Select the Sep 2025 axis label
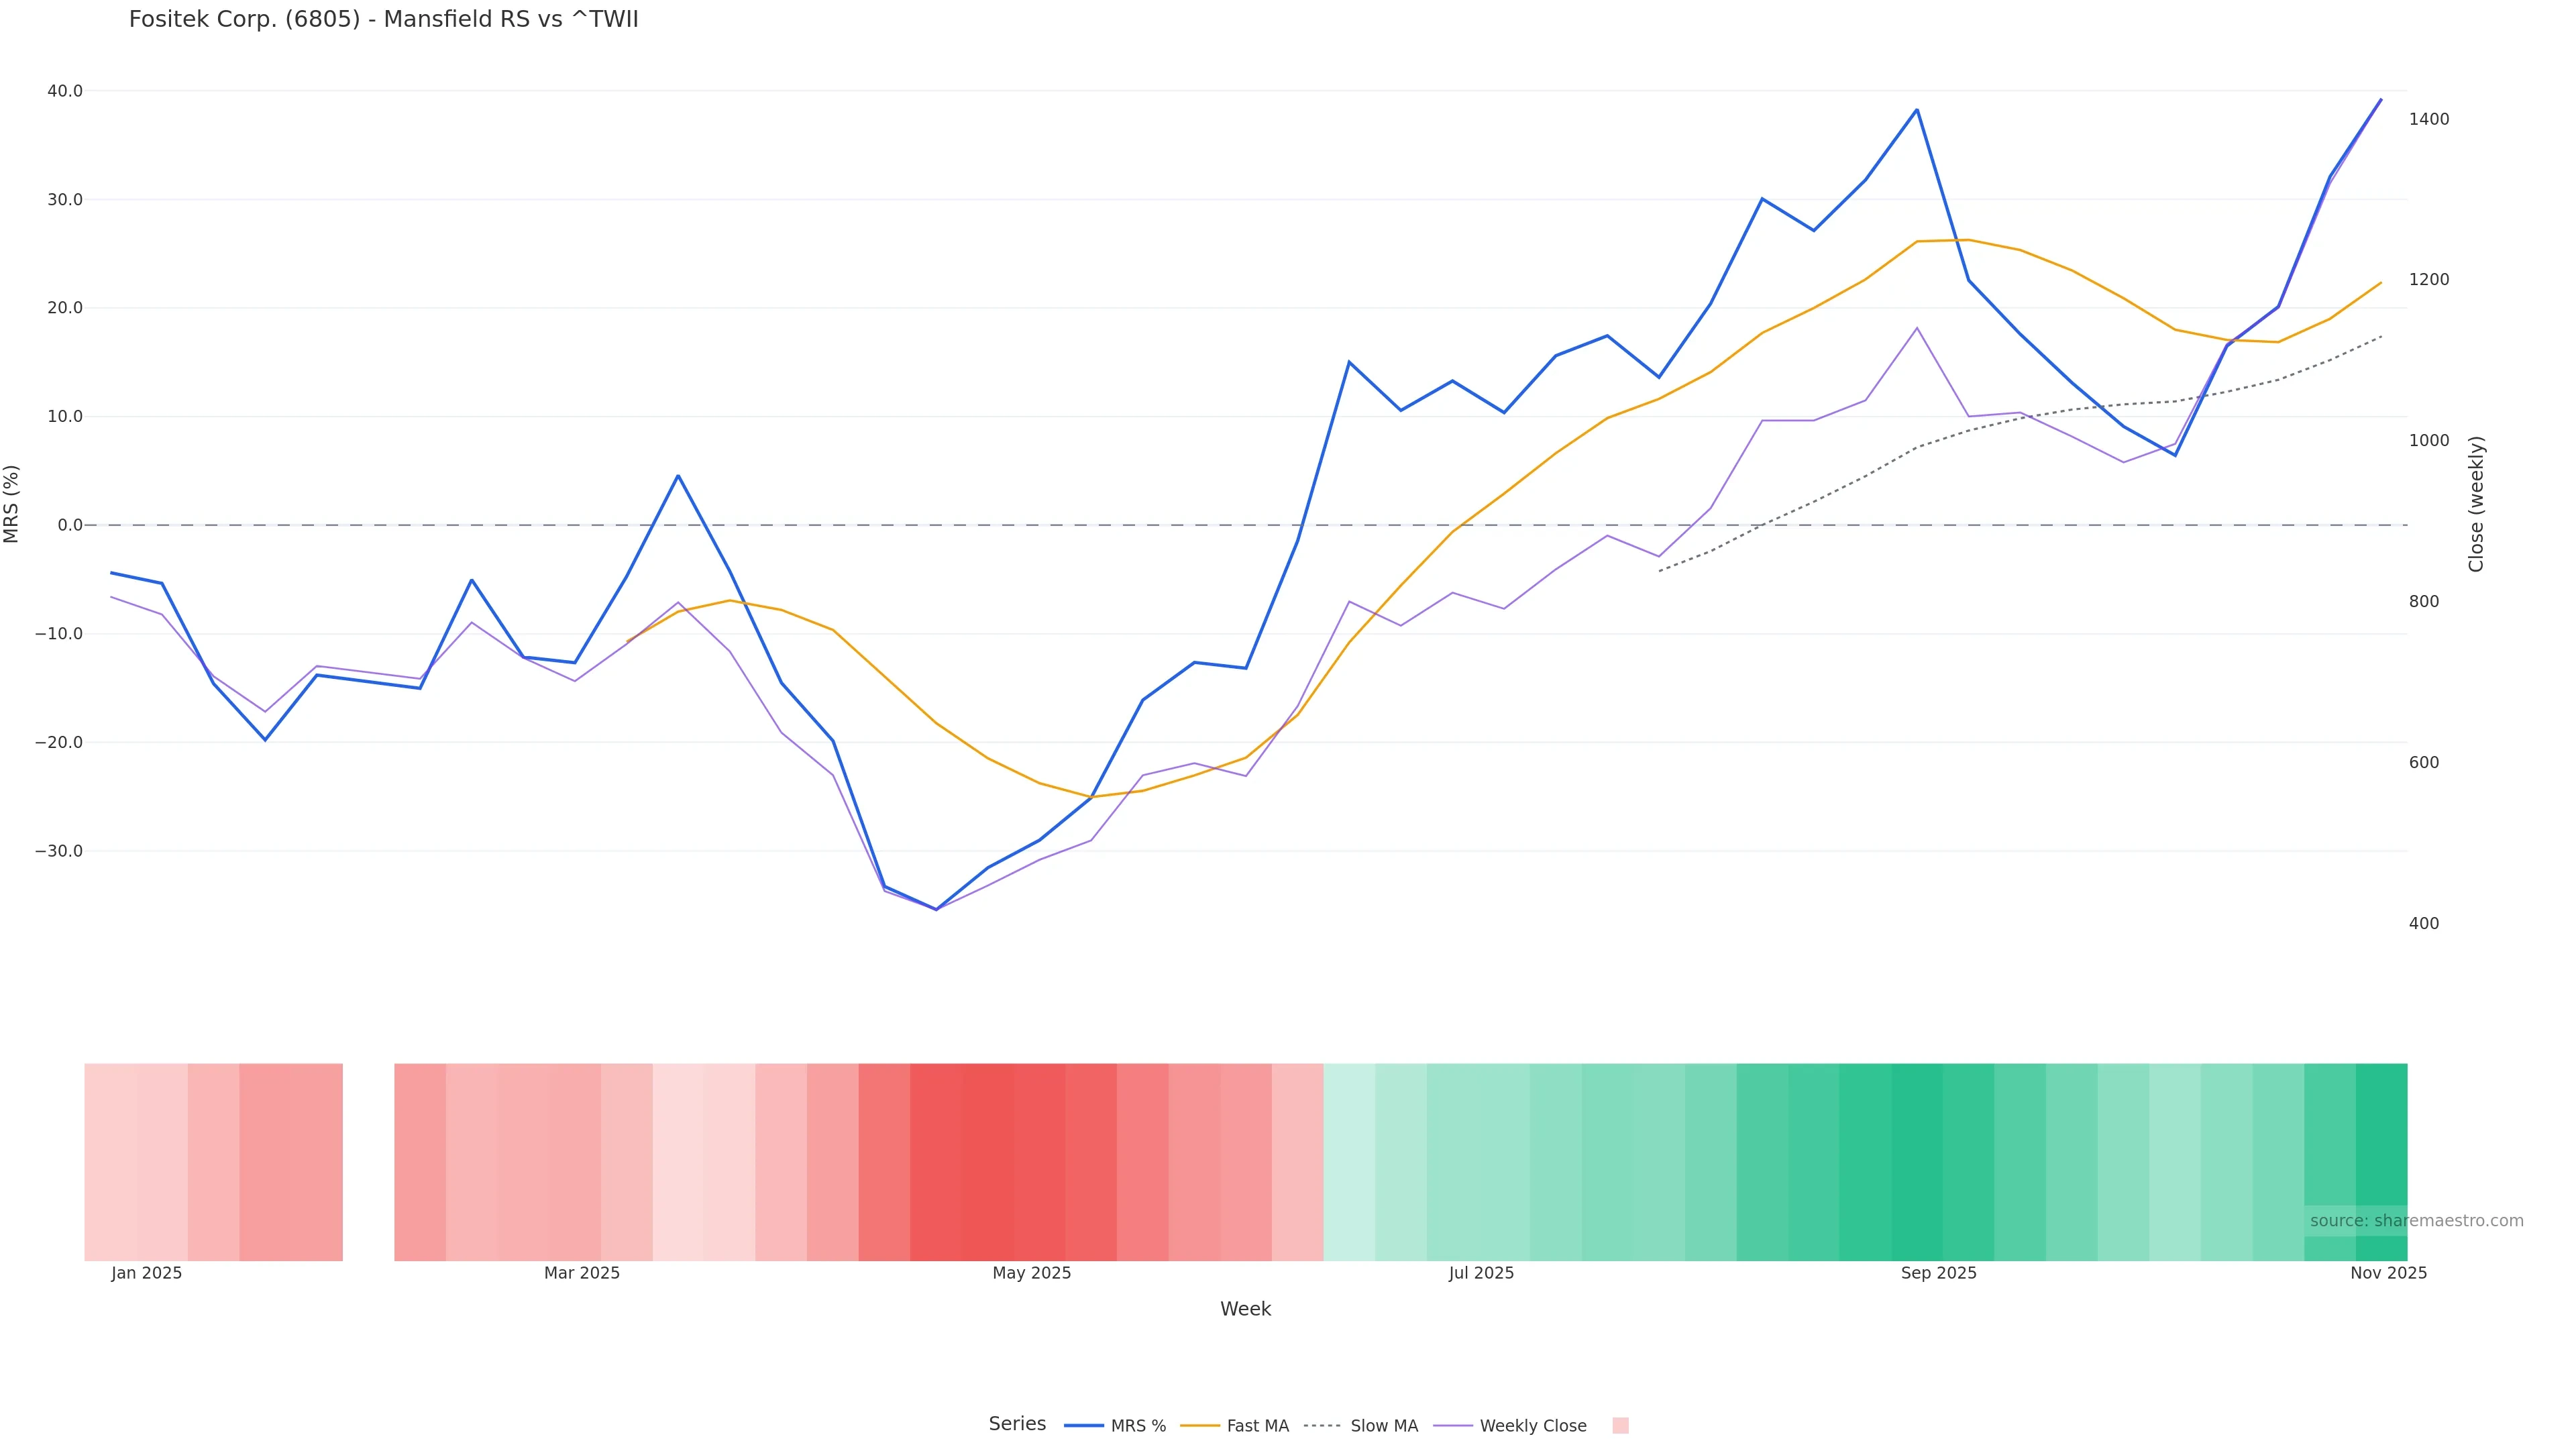 pos(1938,1273)
